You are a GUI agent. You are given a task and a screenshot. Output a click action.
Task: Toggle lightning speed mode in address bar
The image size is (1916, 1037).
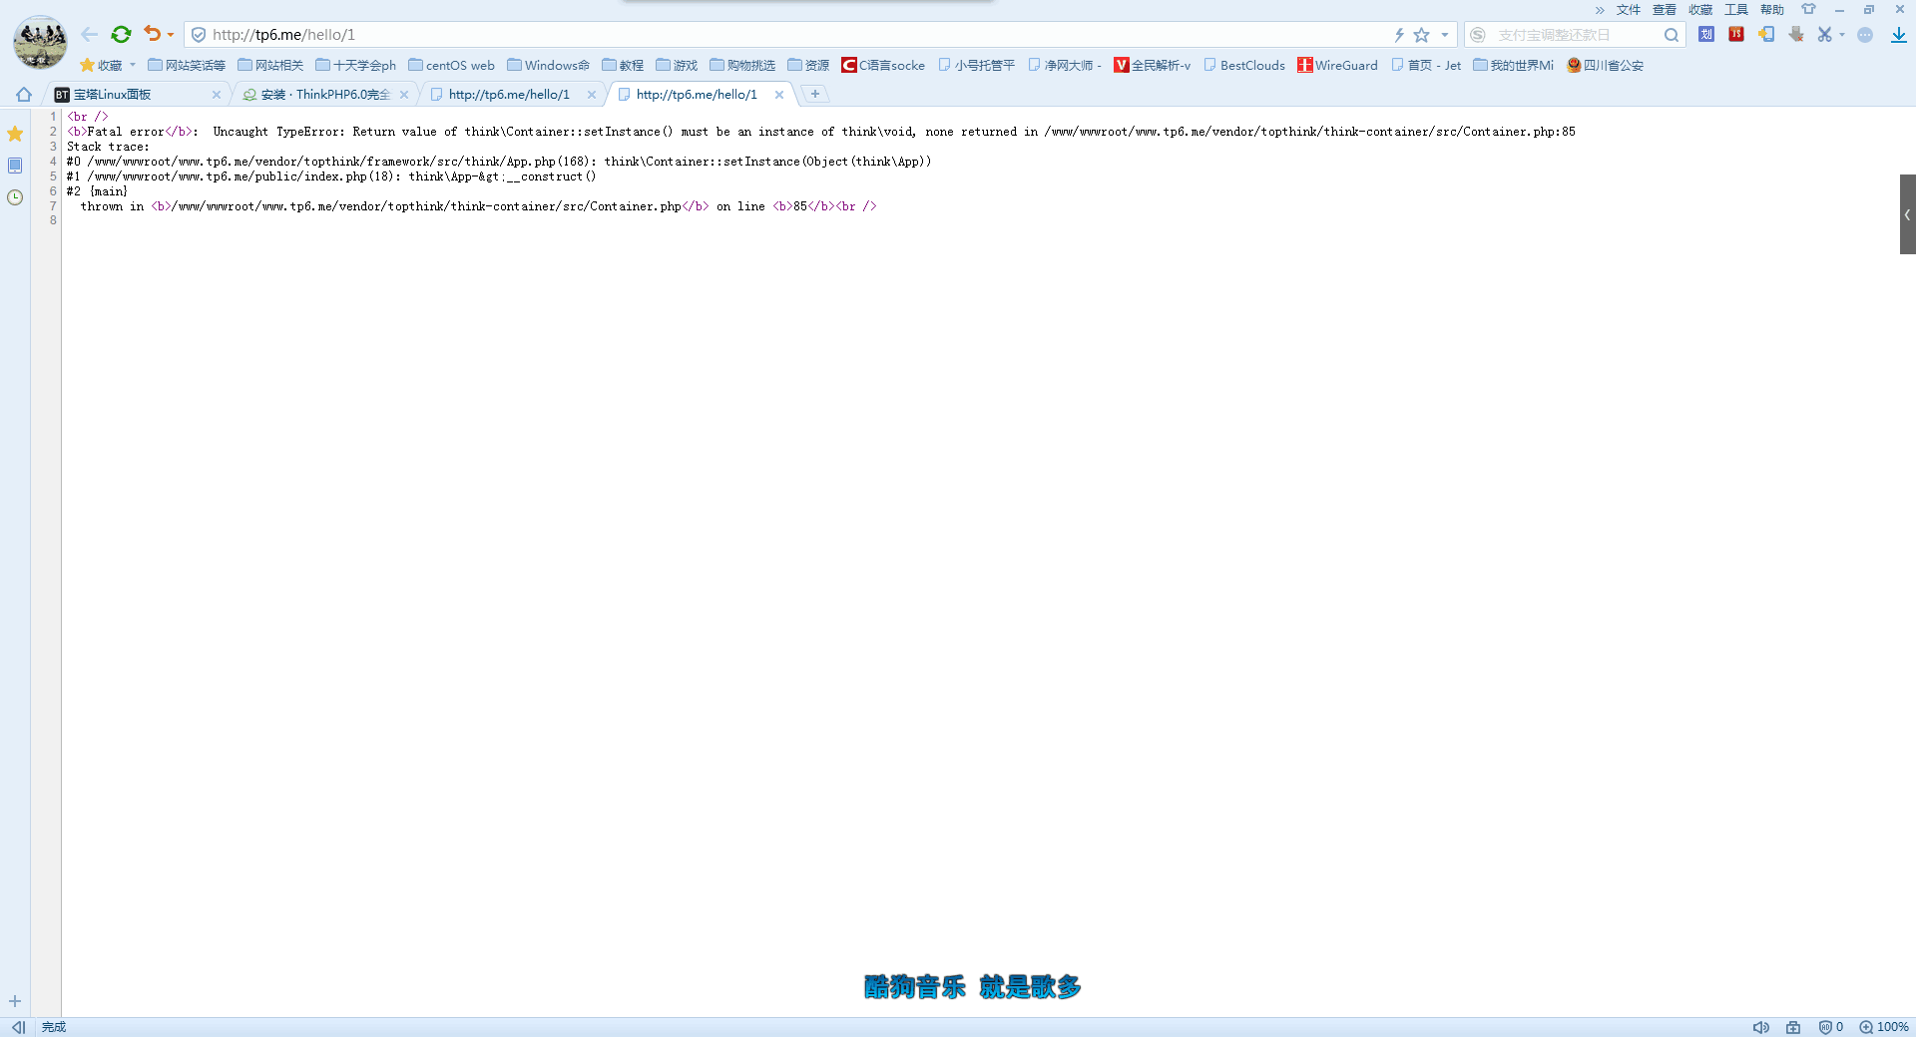pyautogui.click(x=1399, y=35)
